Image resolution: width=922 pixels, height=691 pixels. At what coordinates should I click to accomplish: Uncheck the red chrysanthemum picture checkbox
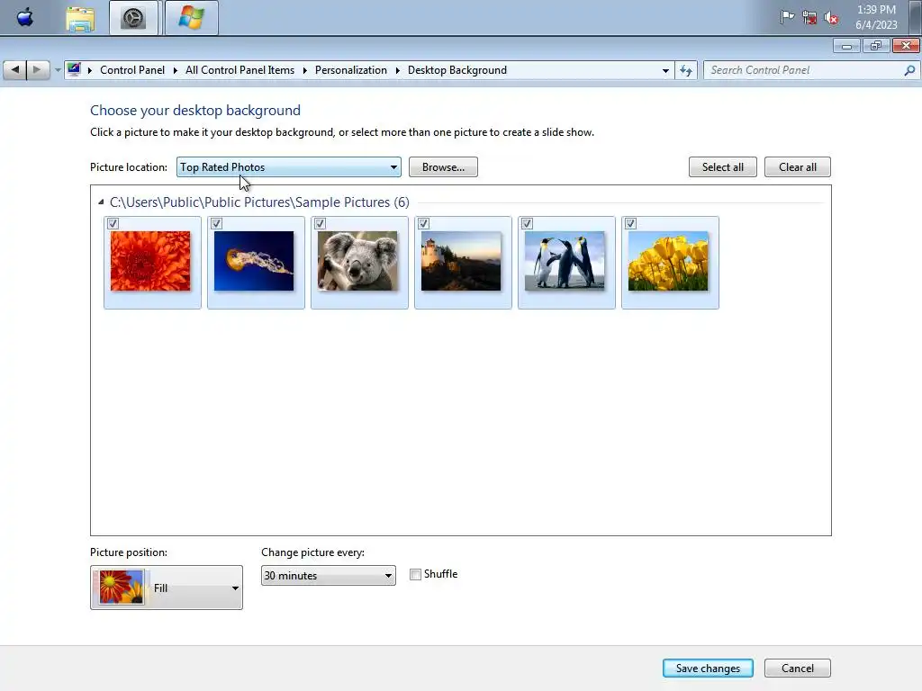pos(113,223)
